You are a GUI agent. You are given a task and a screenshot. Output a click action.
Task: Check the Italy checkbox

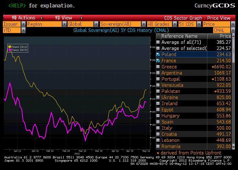pos(158,128)
